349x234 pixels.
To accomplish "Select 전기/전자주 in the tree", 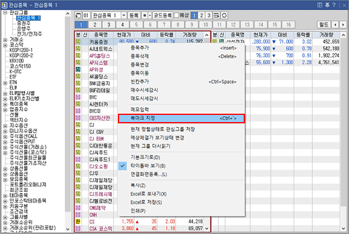I will click(x=29, y=34).
